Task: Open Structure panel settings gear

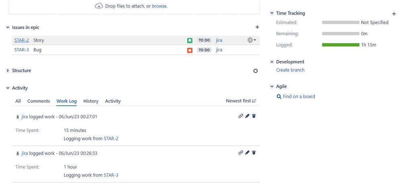Action: pyautogui.click(x=255, y=71)
